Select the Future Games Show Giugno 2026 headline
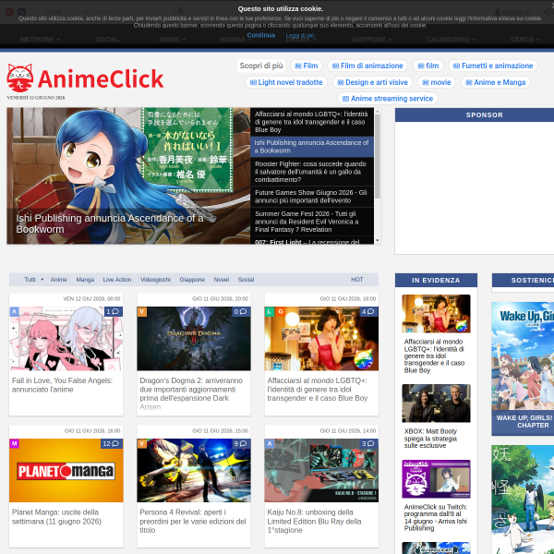The width and height of the screenshot is (554, 554). tap(312, 197)
